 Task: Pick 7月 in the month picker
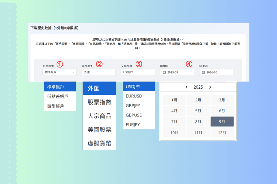[174, 121]
